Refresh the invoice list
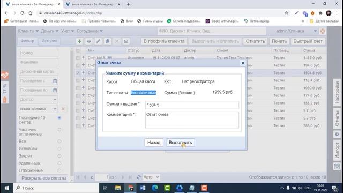Image resolution: width=343 pixels, height=193 pixels. [139, 177]
